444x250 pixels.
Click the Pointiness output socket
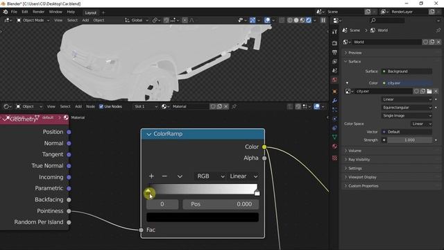[x=69, y=211]
